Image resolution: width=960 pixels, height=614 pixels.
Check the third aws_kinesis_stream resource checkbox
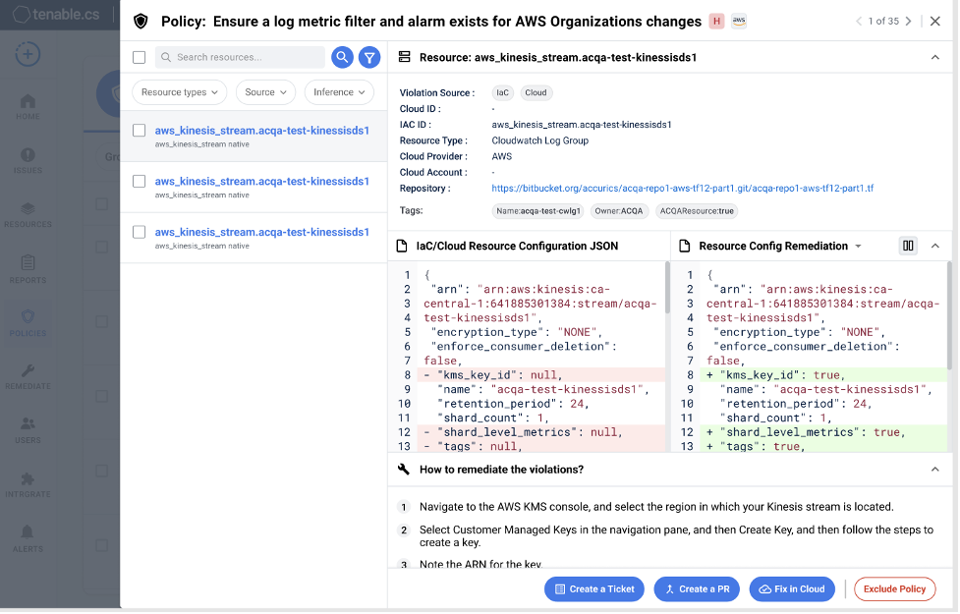click(139, 232)
